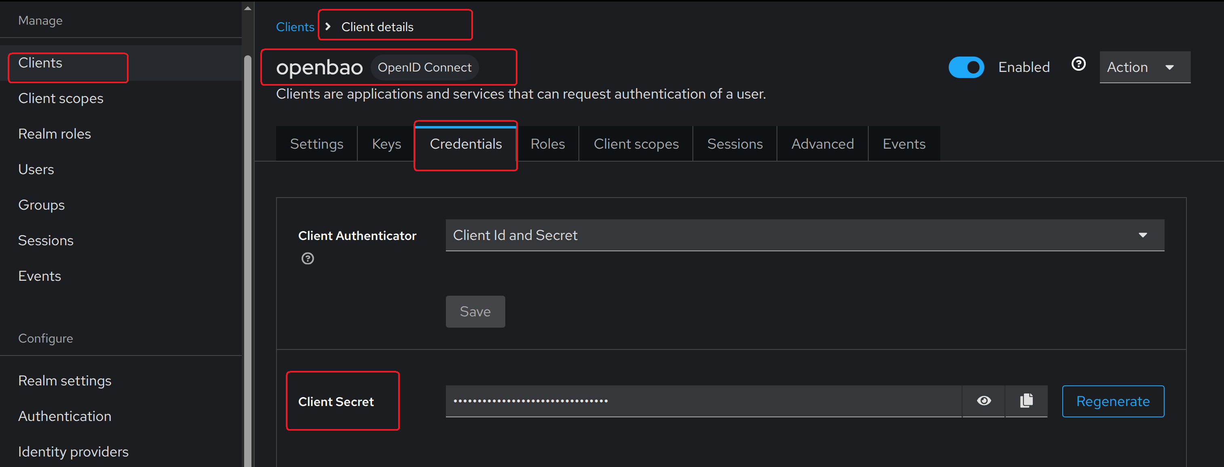Reveal client secret using eye icon

point(983,400)
